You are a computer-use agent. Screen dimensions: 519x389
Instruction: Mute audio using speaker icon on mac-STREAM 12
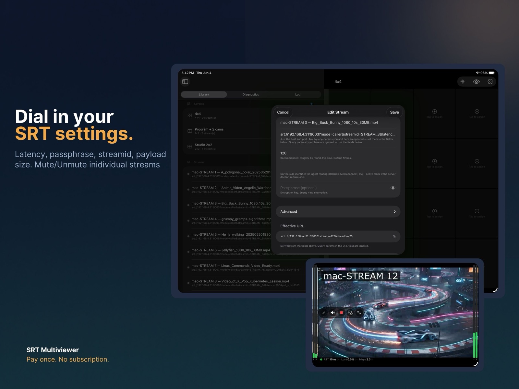pos(332,312)
